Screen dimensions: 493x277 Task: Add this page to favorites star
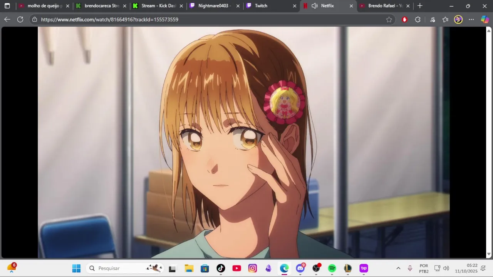pos(389,20)
